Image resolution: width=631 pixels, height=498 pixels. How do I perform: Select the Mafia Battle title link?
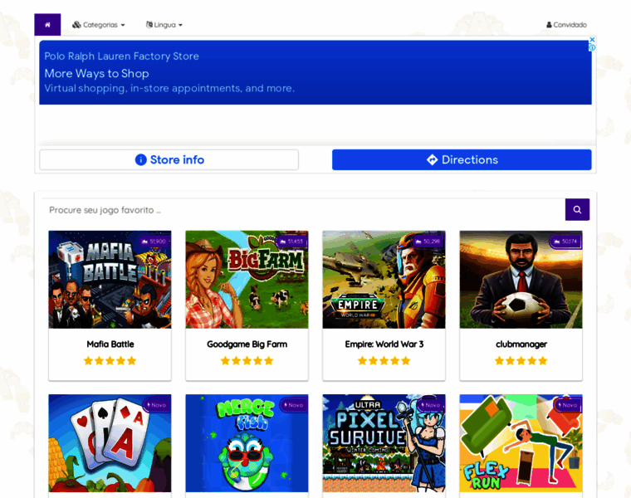point(110,344)
